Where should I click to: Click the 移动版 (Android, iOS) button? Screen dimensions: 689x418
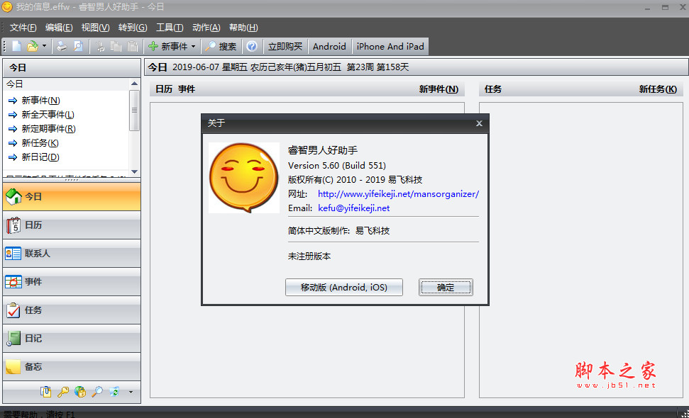click(x=344, y=288)
